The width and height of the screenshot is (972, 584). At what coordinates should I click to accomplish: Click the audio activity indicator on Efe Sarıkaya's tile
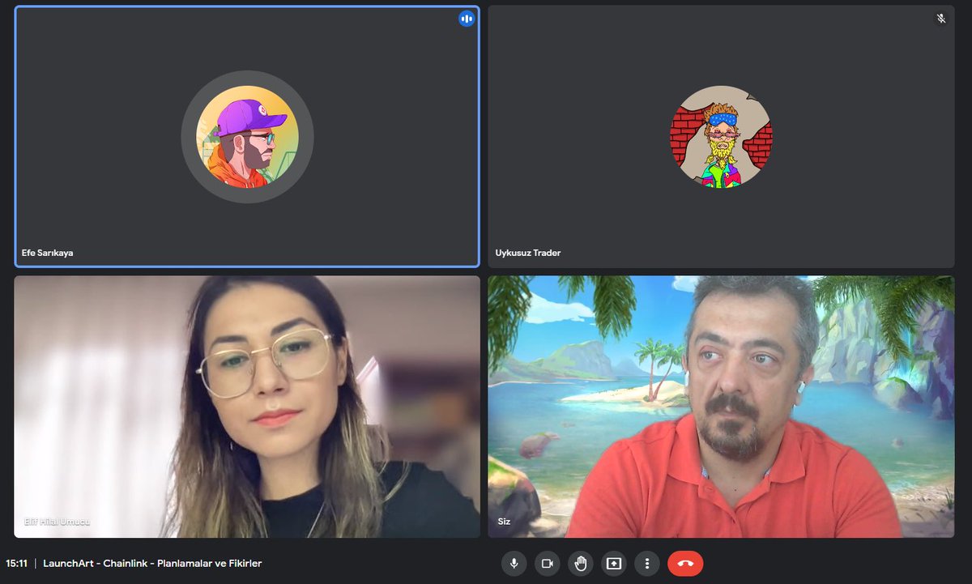466,18
